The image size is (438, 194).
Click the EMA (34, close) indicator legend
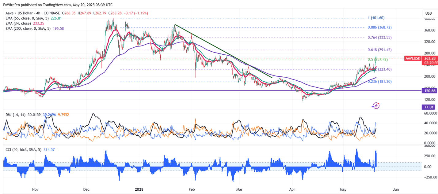coord(18,23)
